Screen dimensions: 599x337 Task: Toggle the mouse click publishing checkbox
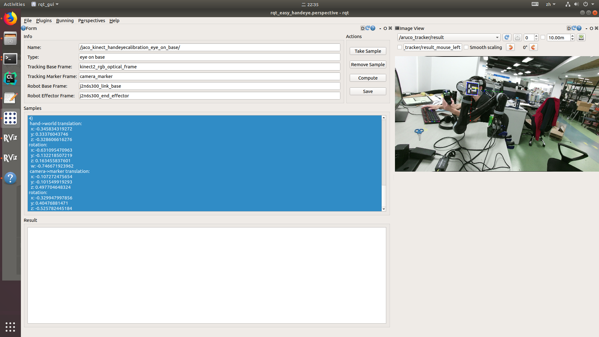[x=400, y=47]
